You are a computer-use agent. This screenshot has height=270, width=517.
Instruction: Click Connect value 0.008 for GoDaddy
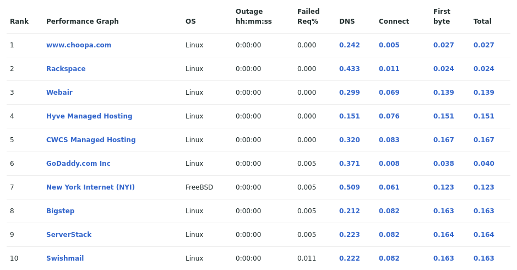pos(389,164)
